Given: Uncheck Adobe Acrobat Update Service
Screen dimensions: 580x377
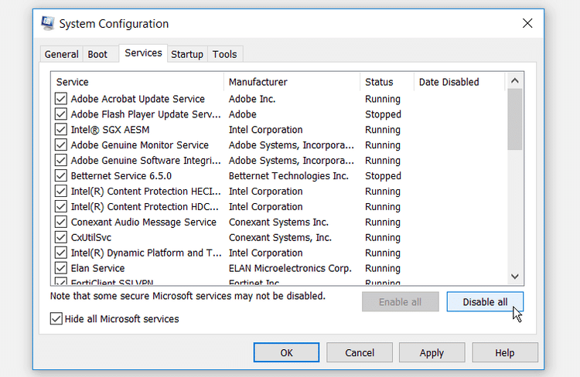Looking at the screenshot, I should (61, 99).
